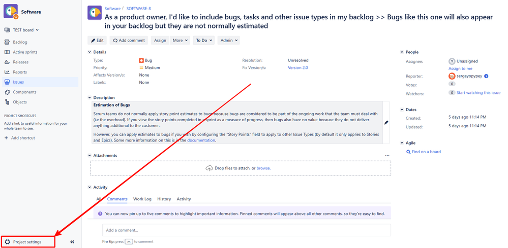Viewport: 508px width, 248px height.
Task: Open attachments ellipsis options menu
Action: [387, 156]
